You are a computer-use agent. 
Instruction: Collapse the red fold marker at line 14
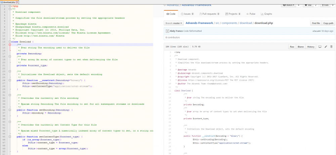pos(10,45)
